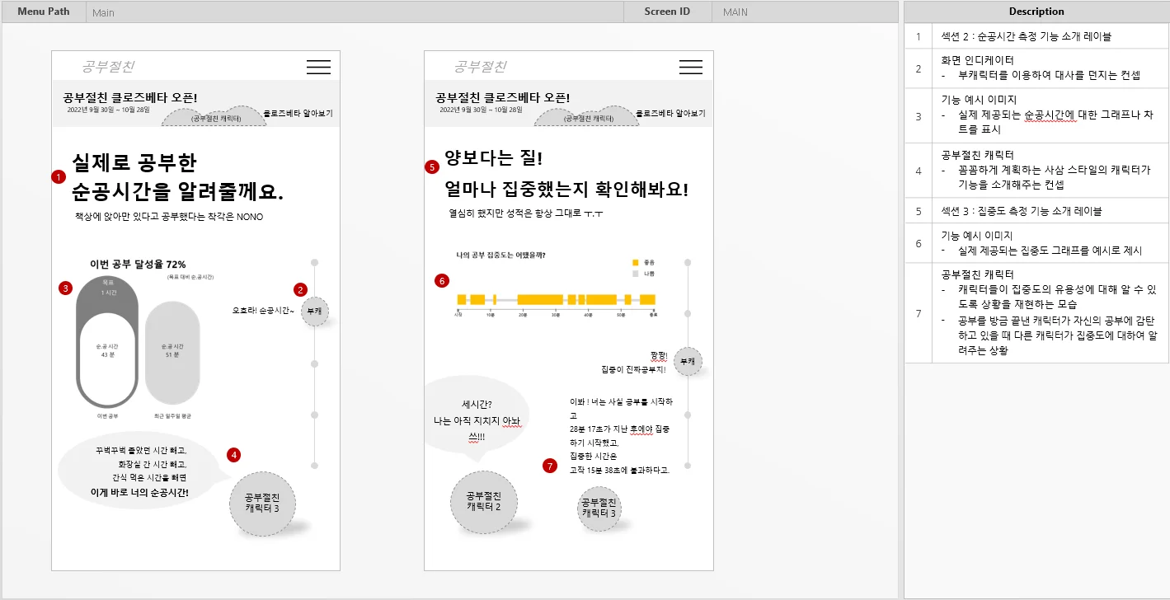Click the '이번 공부 달성율 72%' title

[138, 265]
